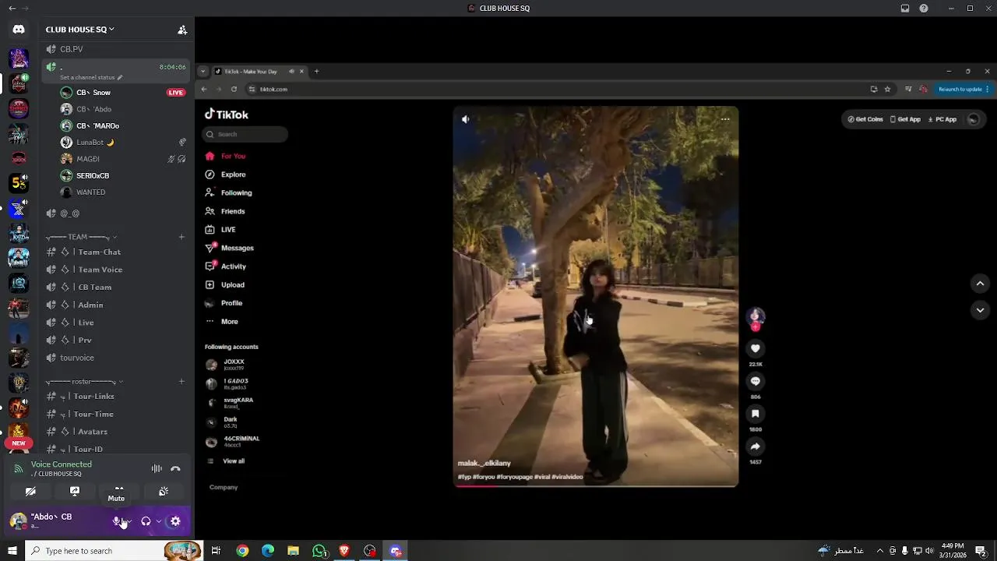The width and height of the screenshot is (997, 561).
Task: Open CLUB HOUSE SQ server dropdown
Action: point(79,30)
